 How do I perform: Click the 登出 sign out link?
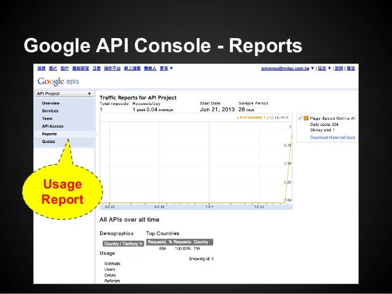click(351, 68)
